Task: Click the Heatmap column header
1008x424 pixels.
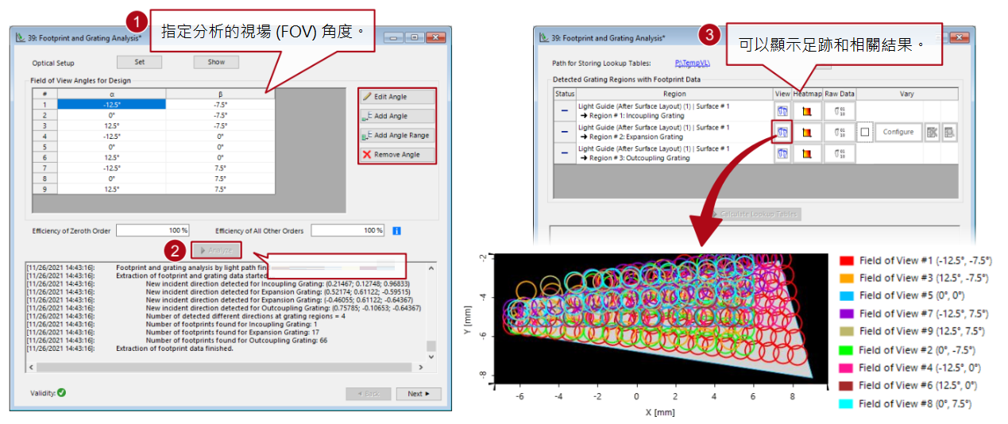Action: pos(808,94)
